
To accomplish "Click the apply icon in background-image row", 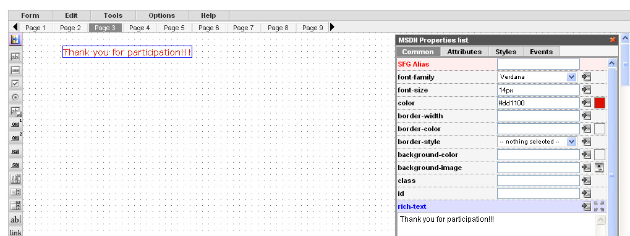I will point(586,168).
